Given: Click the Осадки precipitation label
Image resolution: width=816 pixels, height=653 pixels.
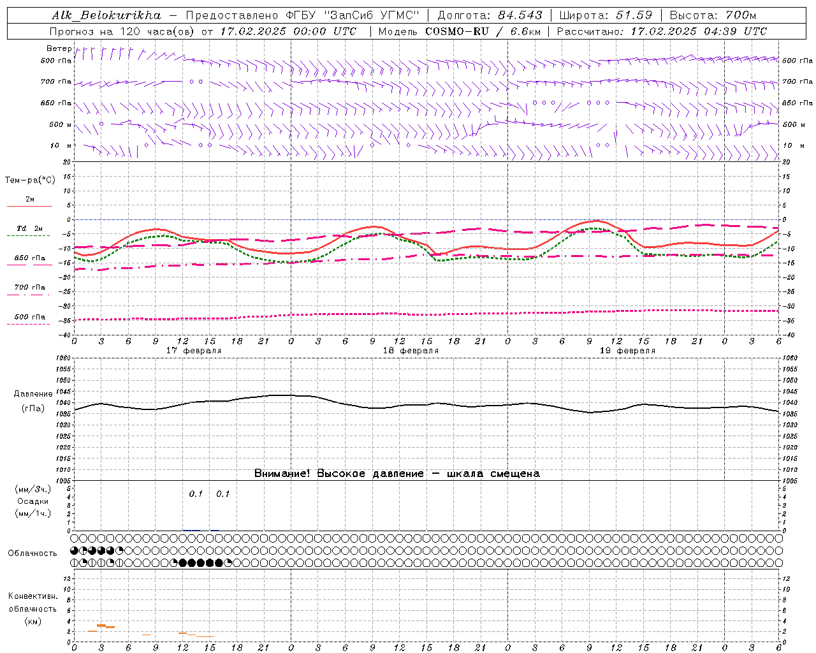Looking at the screenshot, I should click(33, 501).
